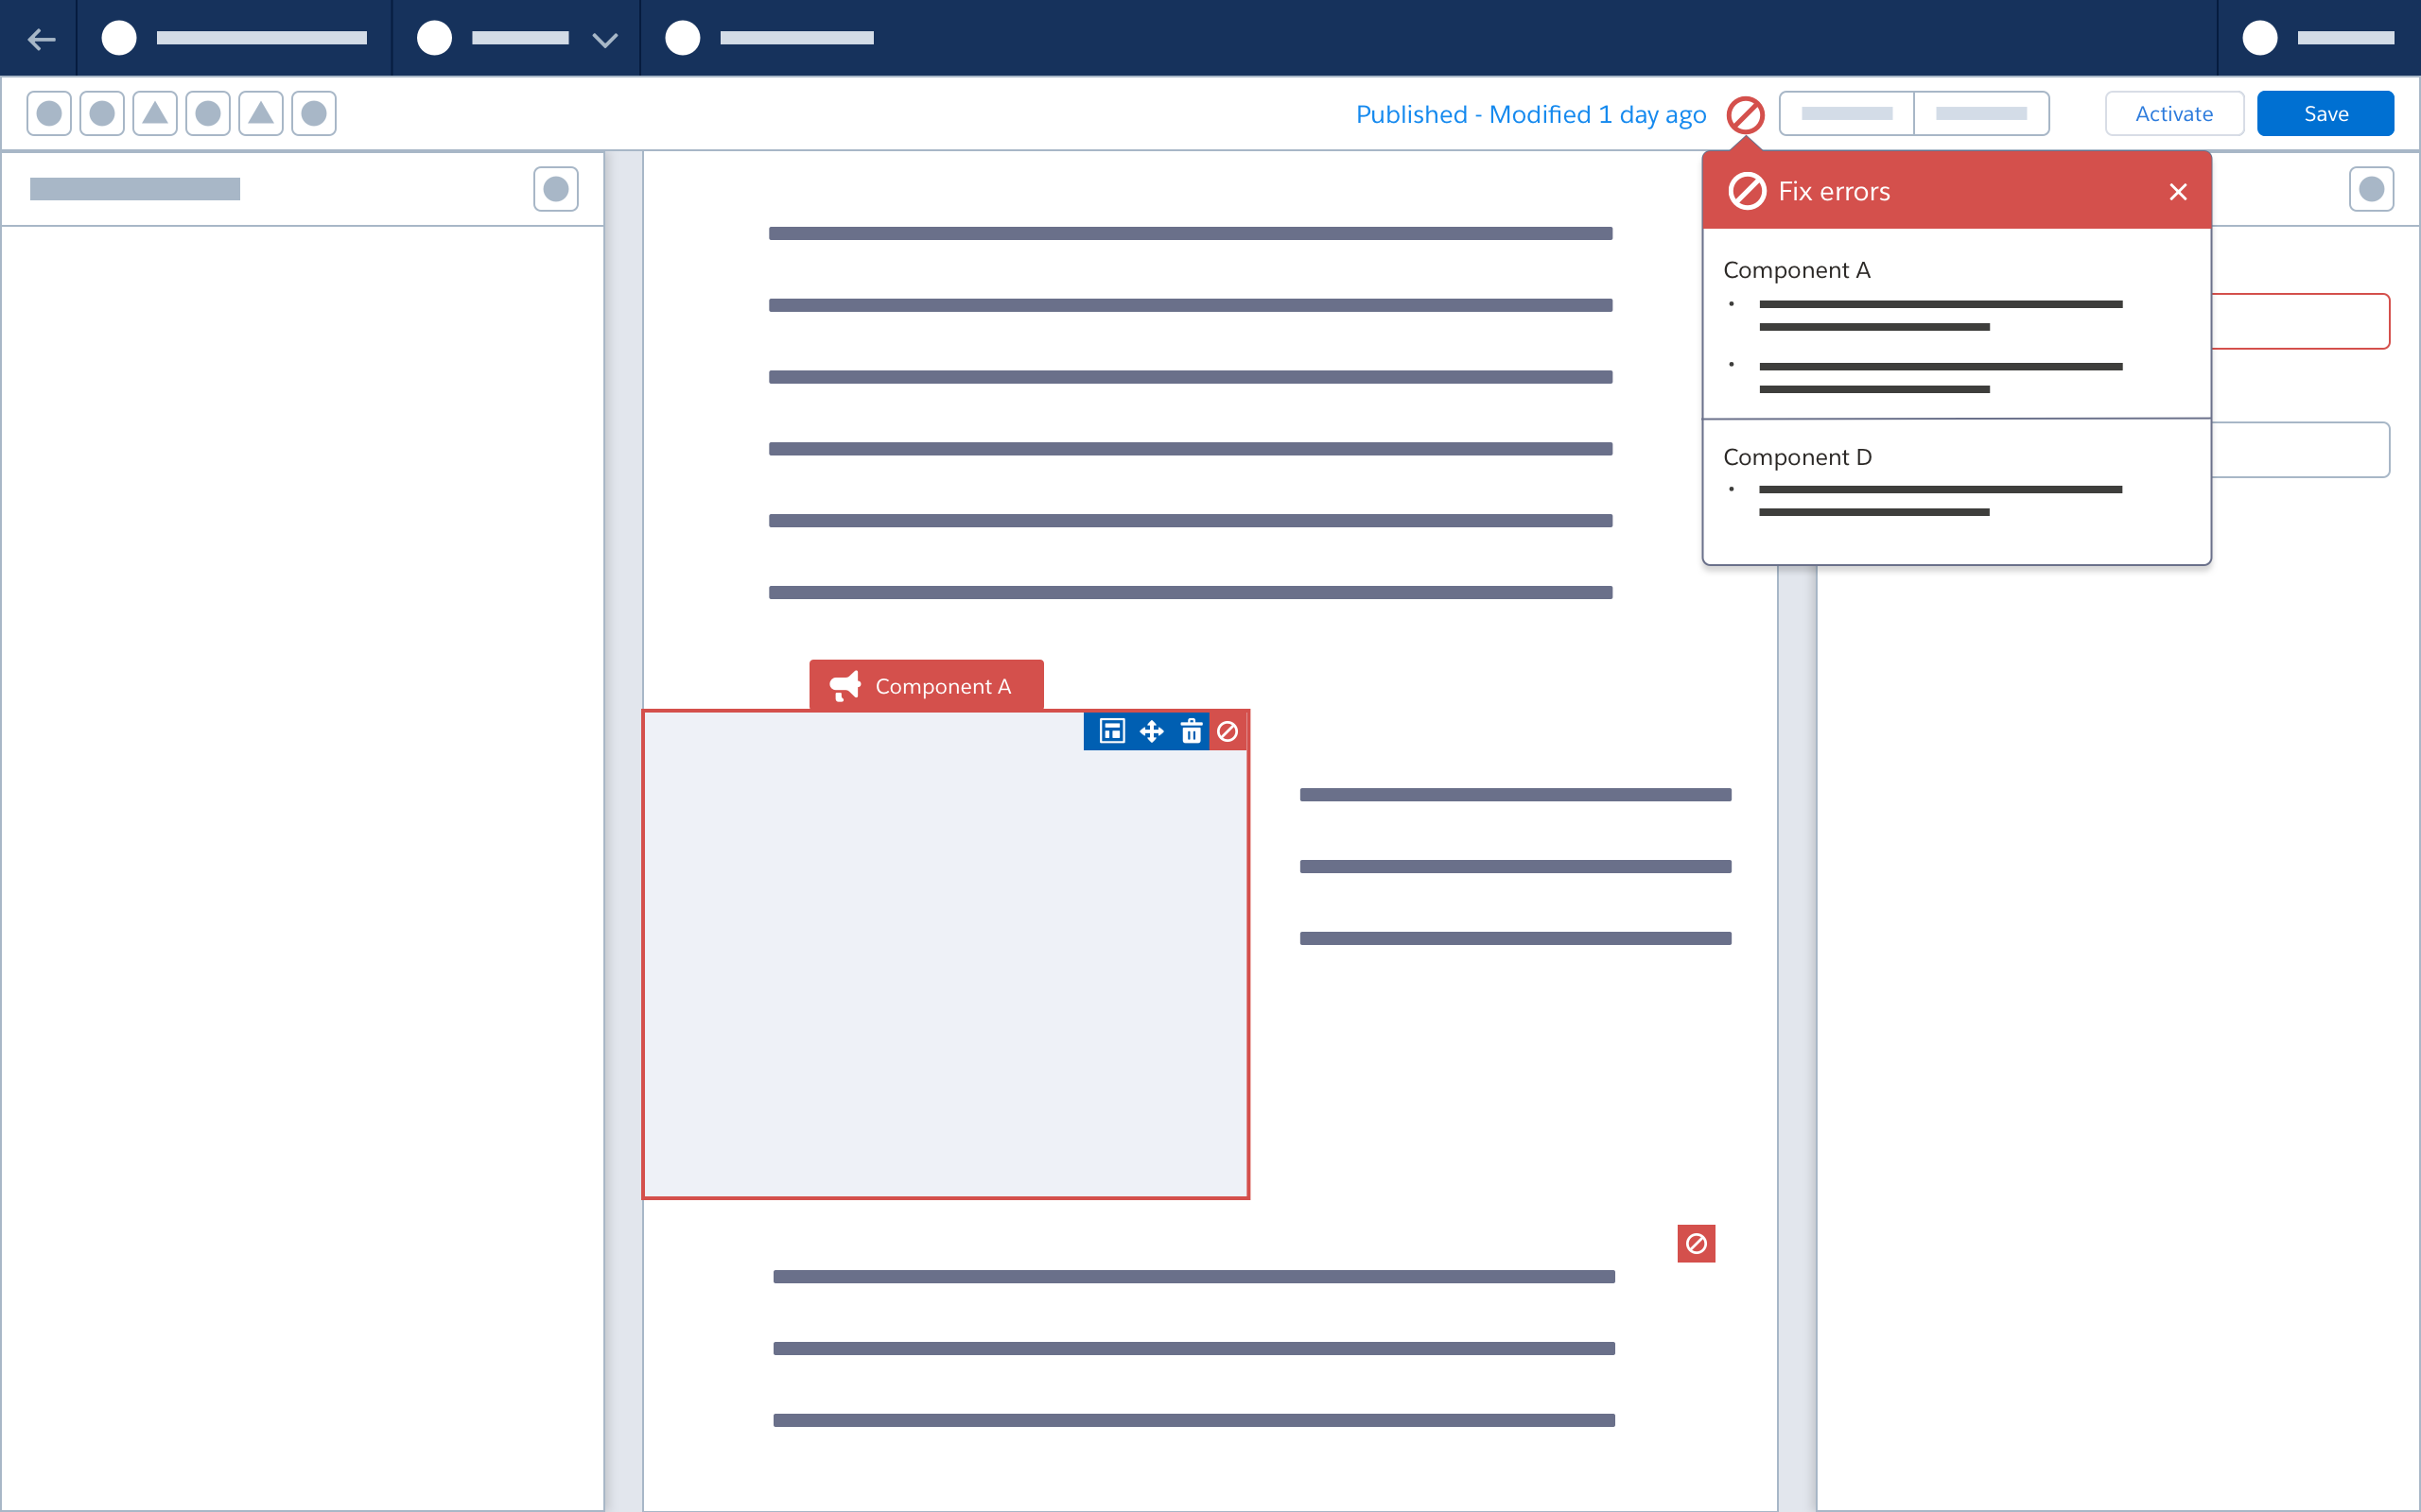Image resolution: width=2421 pixels, height=1512 pixels.
Task: Click the Published - Modified 1 day ago status
Action: coord(1531,114)
